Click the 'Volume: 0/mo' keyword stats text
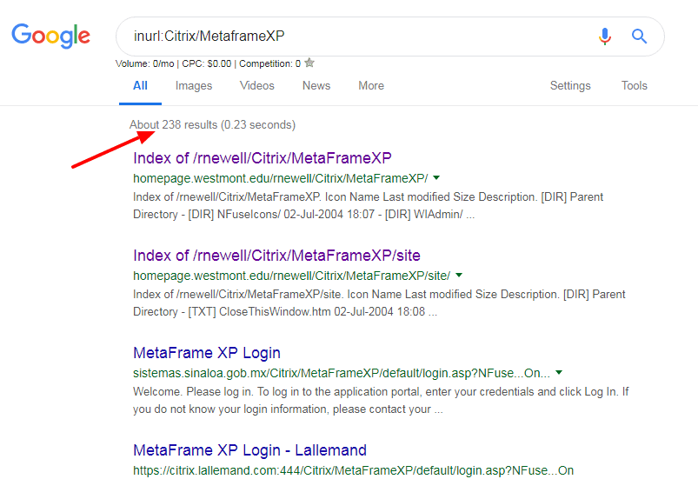698x499 pixels. (144, 63)
